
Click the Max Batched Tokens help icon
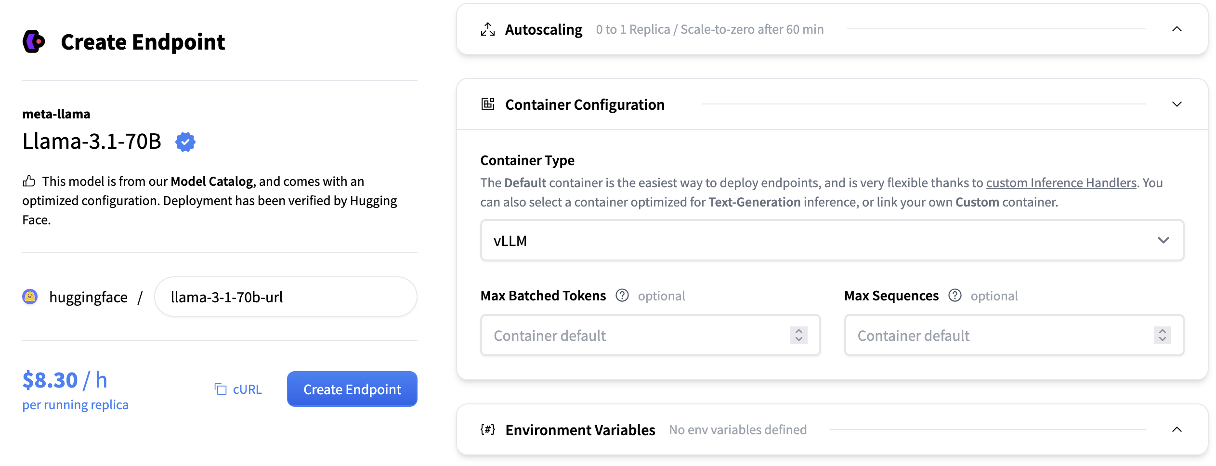coord(622,295)
